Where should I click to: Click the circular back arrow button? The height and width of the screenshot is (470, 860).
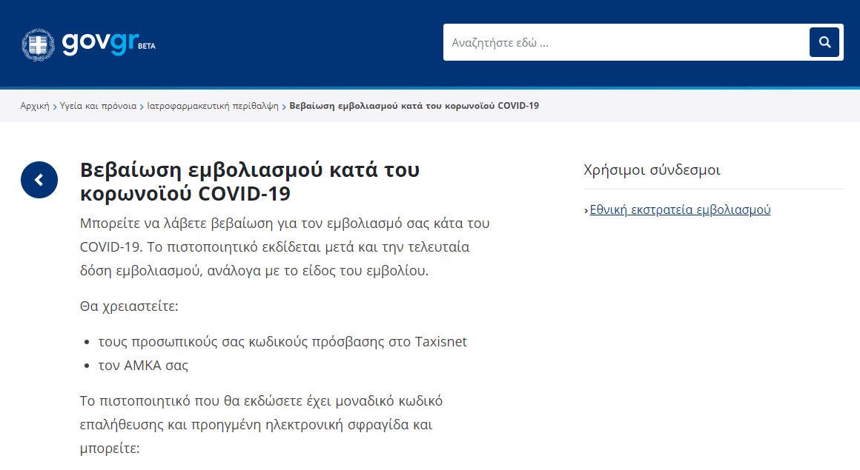pos(39,180)
